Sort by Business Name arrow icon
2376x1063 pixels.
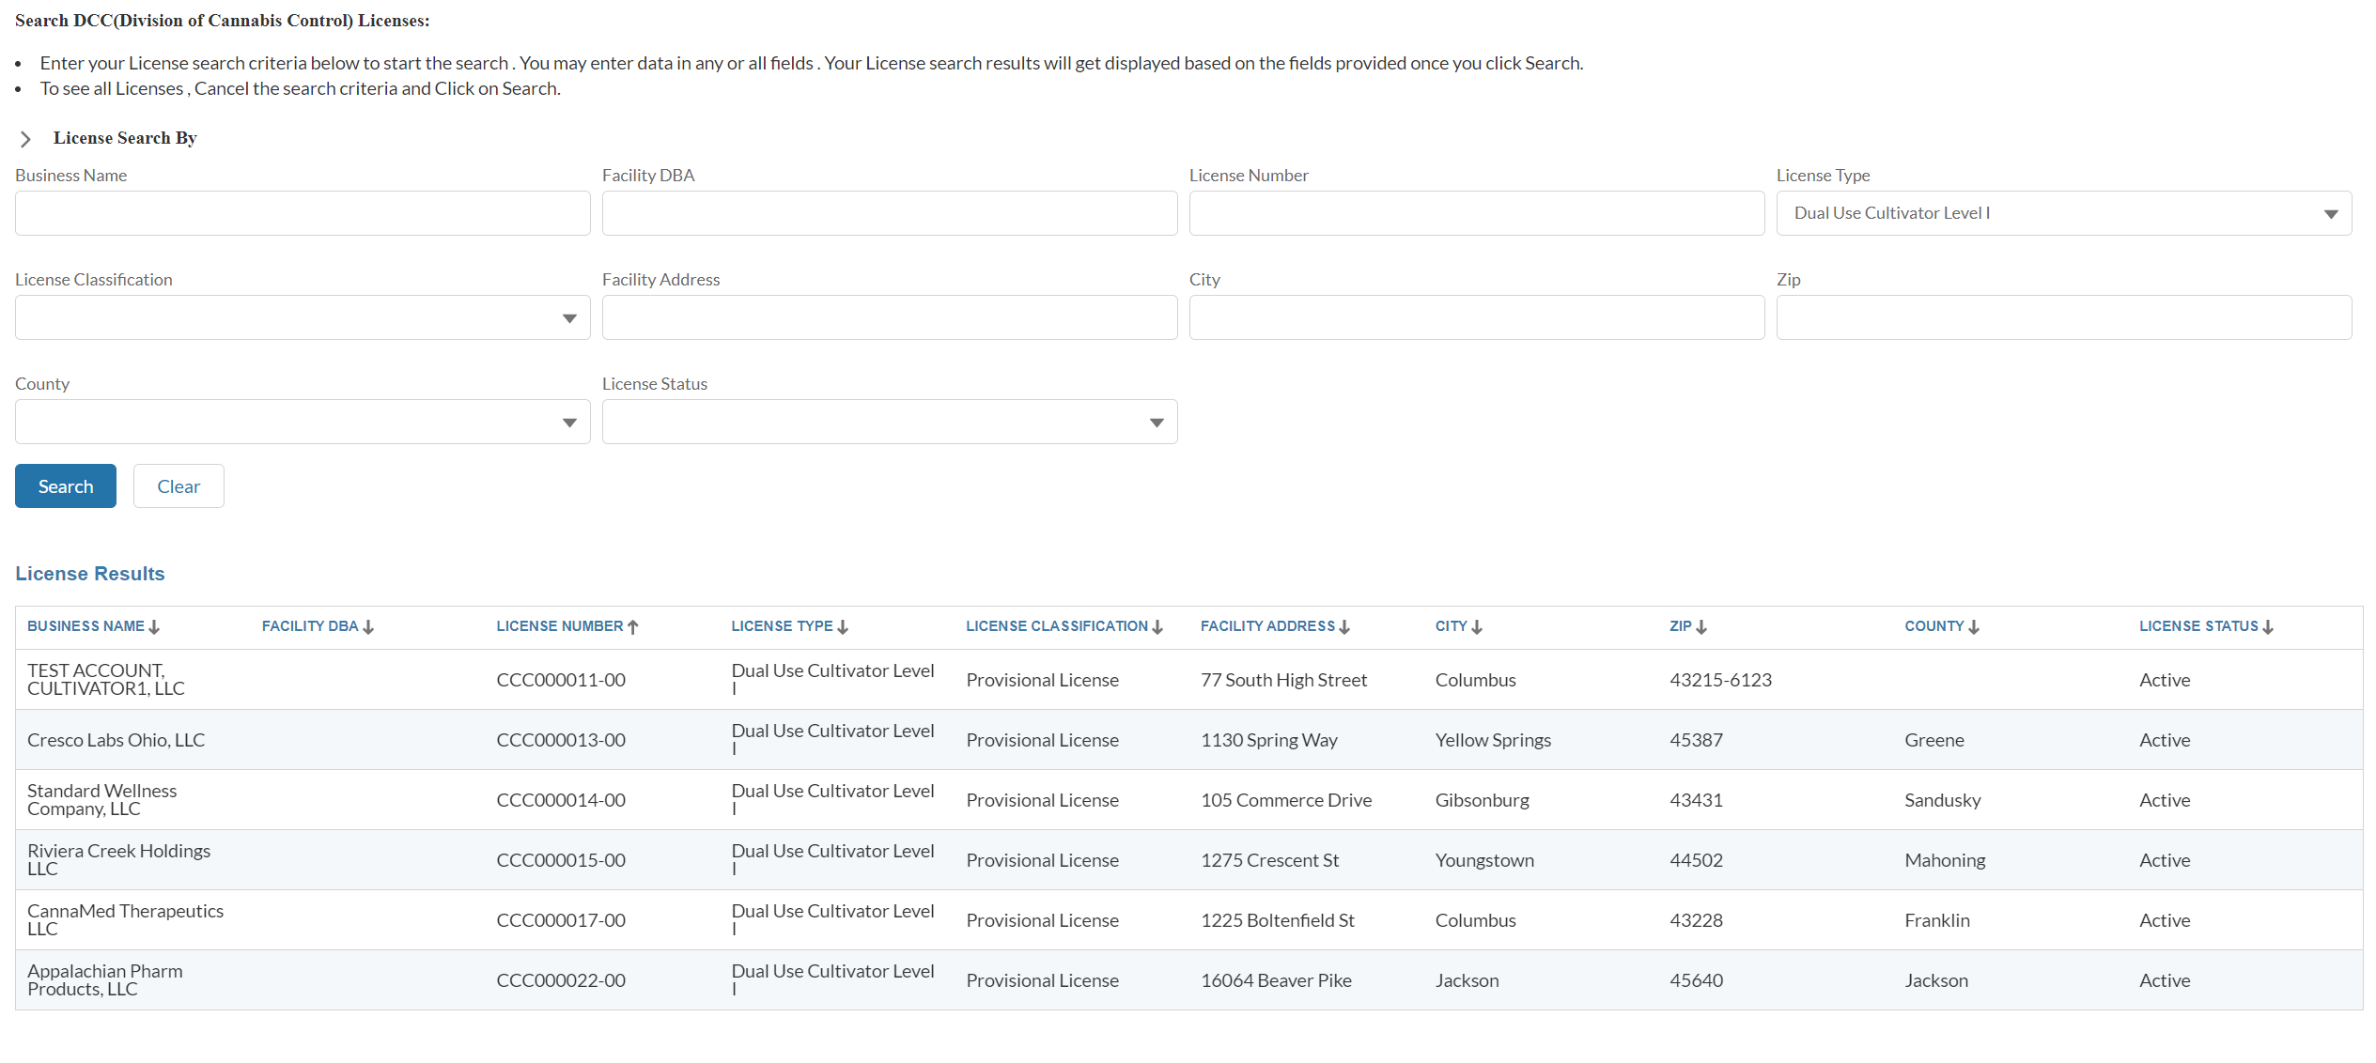coord(154,627)
